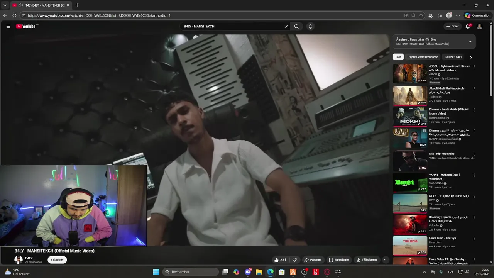Viewport: 494px width, 278px height.
Task: Open YANA1 MANOUFECH Visualizer title
Action: click(x=445, y=177)
